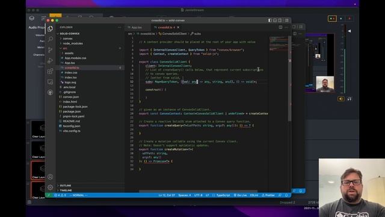Click the editor vertical scrollbar
The width and height of the screenshot is (385, 217).
pos(290,79)
